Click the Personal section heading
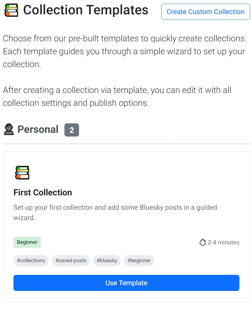Screen dimensions: 252x309 [x=38, y=129]
